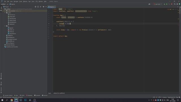
Task: Open the File menu
Action: [5, 1]
